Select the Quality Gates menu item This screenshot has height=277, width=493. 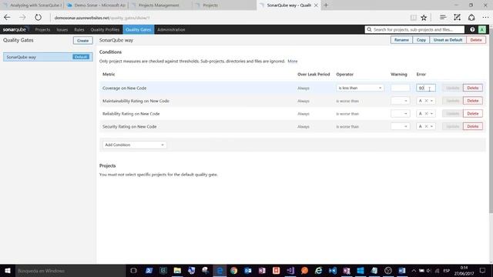(x=139, y=29)
